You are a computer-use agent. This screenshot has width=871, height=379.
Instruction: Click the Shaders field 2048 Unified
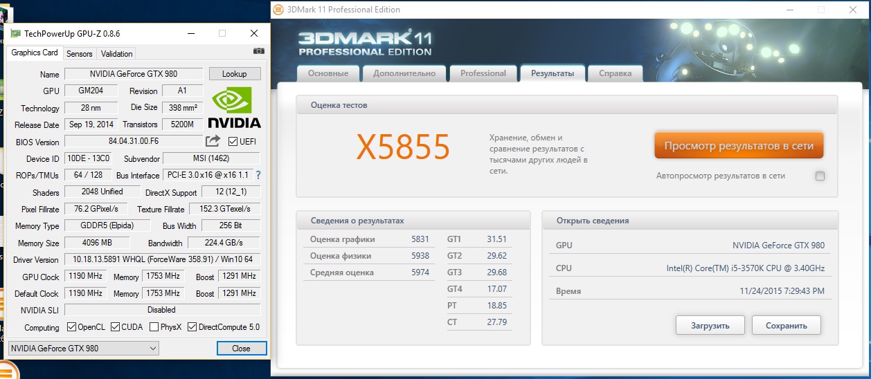(x=102, y=192)
